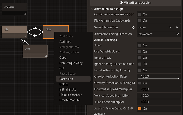Edit the Vertical Speed Multiplier value field
183x115 pixels.
159,96
